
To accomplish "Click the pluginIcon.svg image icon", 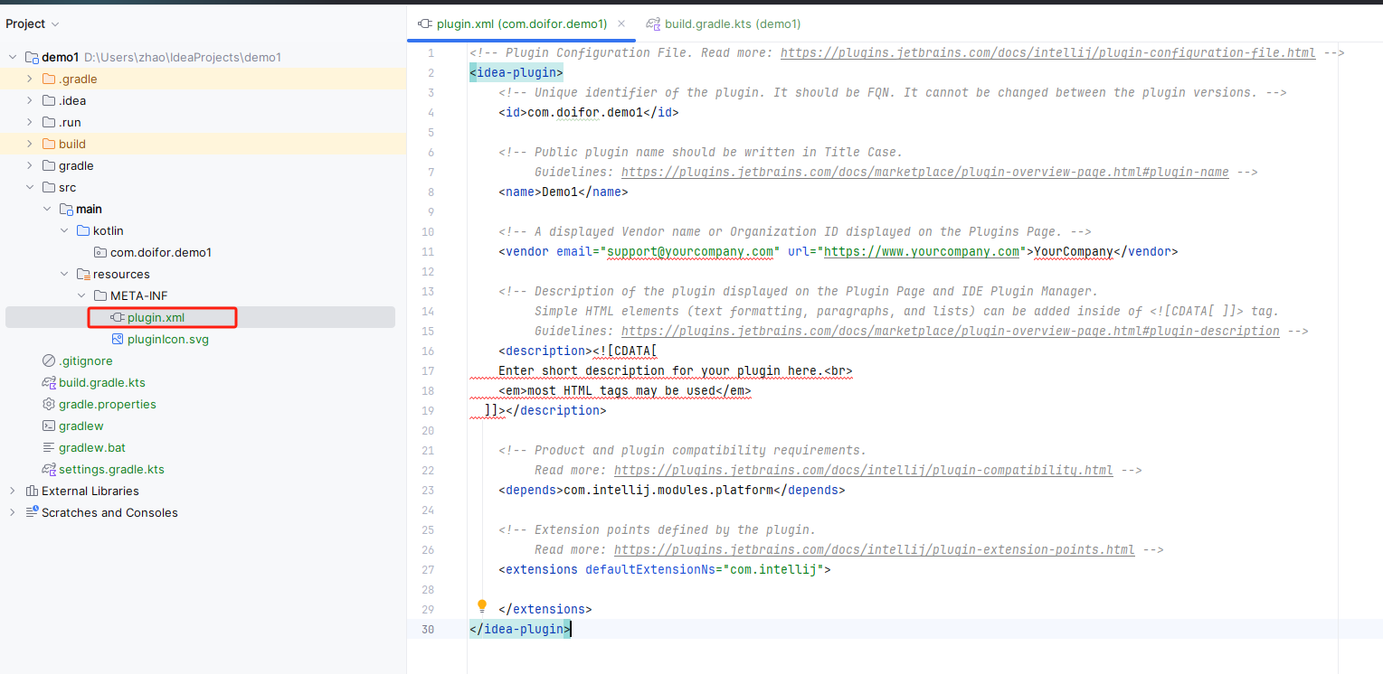I will (117, 339).
